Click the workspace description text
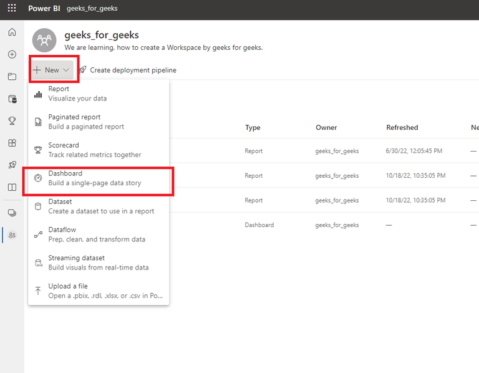 coord(163,47)
